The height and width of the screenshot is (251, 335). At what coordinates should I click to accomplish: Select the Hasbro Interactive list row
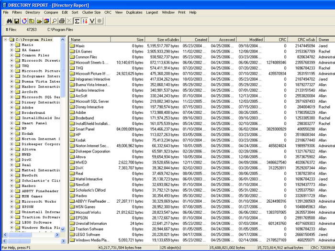(x=202, y=90)
